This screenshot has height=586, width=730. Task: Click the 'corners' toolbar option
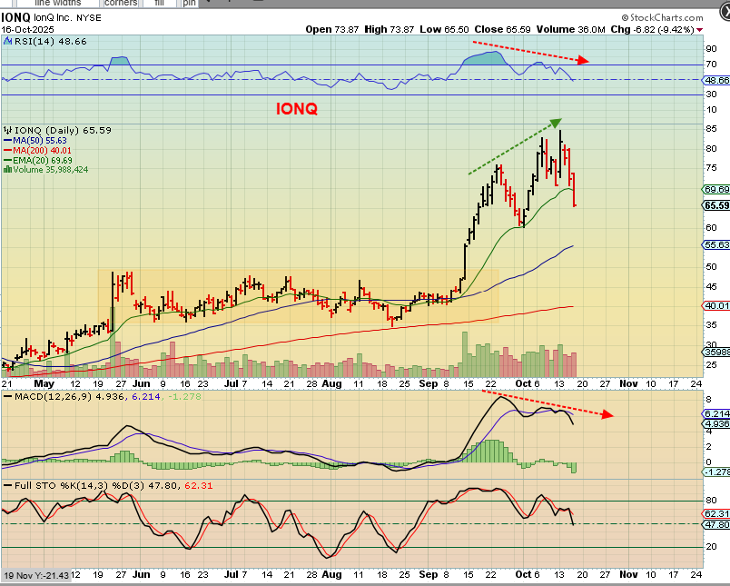(121, 3)
